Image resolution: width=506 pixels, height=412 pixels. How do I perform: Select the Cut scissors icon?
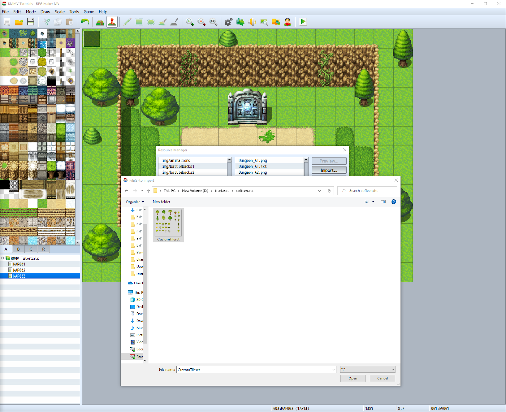46,22
